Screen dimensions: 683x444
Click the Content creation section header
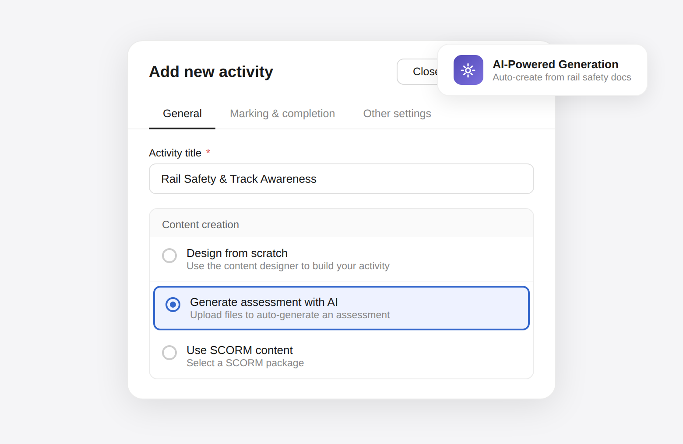coord(201,225)
